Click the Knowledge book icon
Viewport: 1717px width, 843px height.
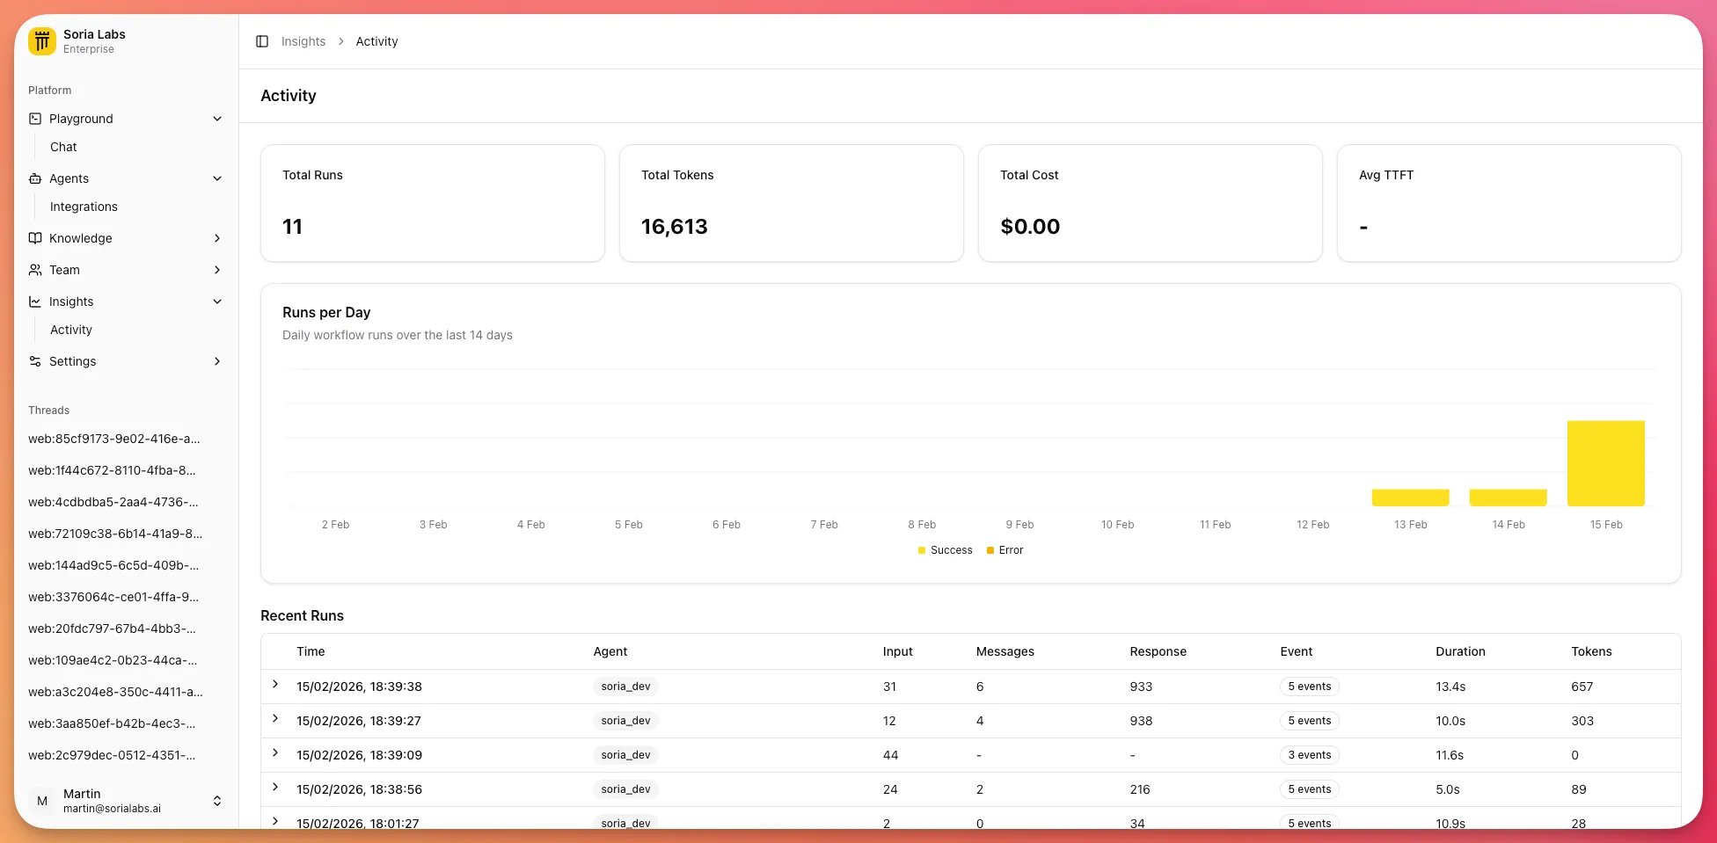point(35,238)
